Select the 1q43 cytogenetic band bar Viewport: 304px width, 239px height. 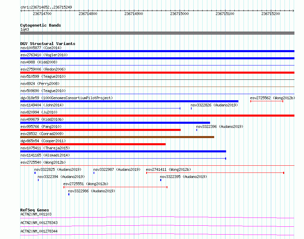[157, 33]
